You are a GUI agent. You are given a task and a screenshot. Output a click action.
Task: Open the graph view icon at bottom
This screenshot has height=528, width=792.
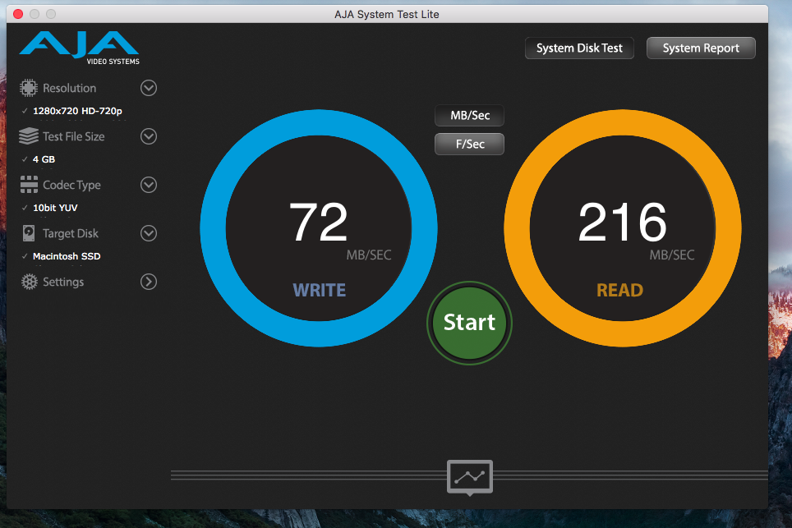click(470, 477)
